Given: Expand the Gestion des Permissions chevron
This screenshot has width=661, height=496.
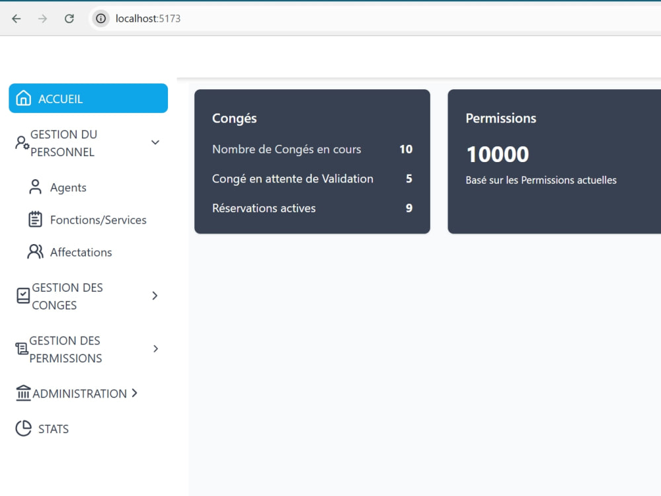Looking at the screenshot, I should tap(155, 349).
